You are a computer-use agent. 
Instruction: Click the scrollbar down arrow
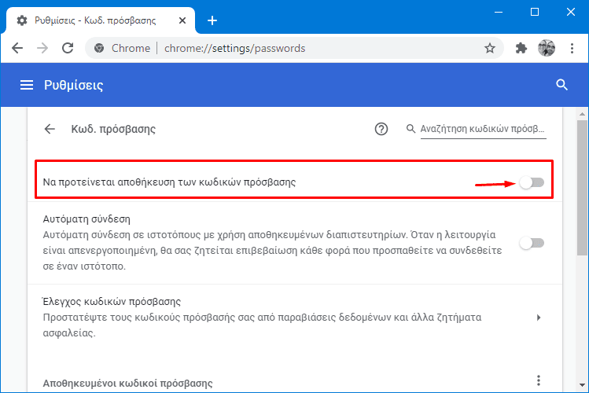(x=582, y=384)
